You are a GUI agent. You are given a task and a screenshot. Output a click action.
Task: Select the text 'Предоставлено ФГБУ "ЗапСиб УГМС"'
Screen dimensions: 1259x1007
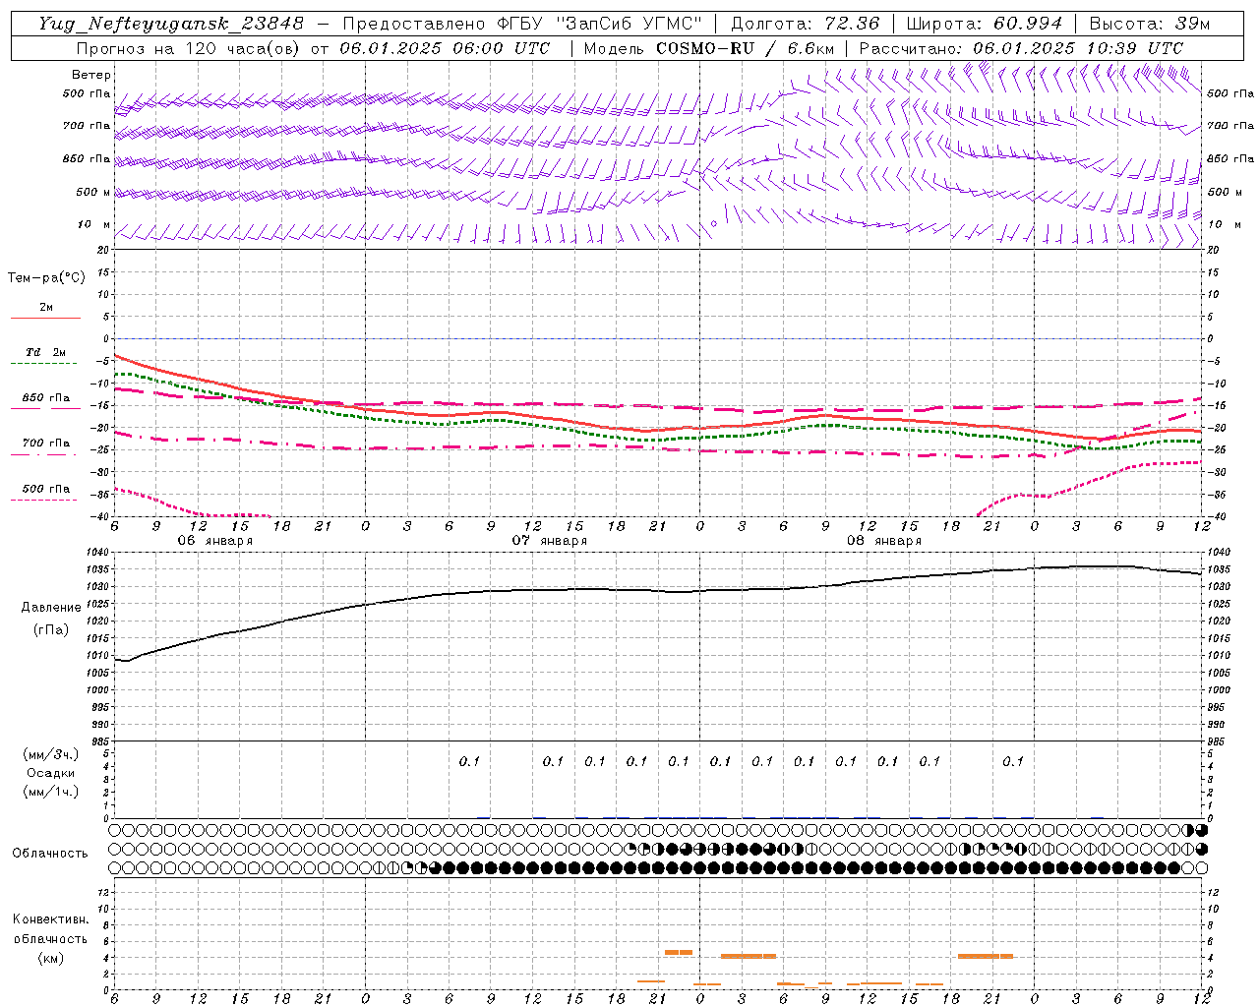click(x=522, y=24)
